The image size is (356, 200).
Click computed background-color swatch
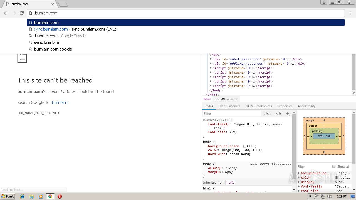[336, 173]
